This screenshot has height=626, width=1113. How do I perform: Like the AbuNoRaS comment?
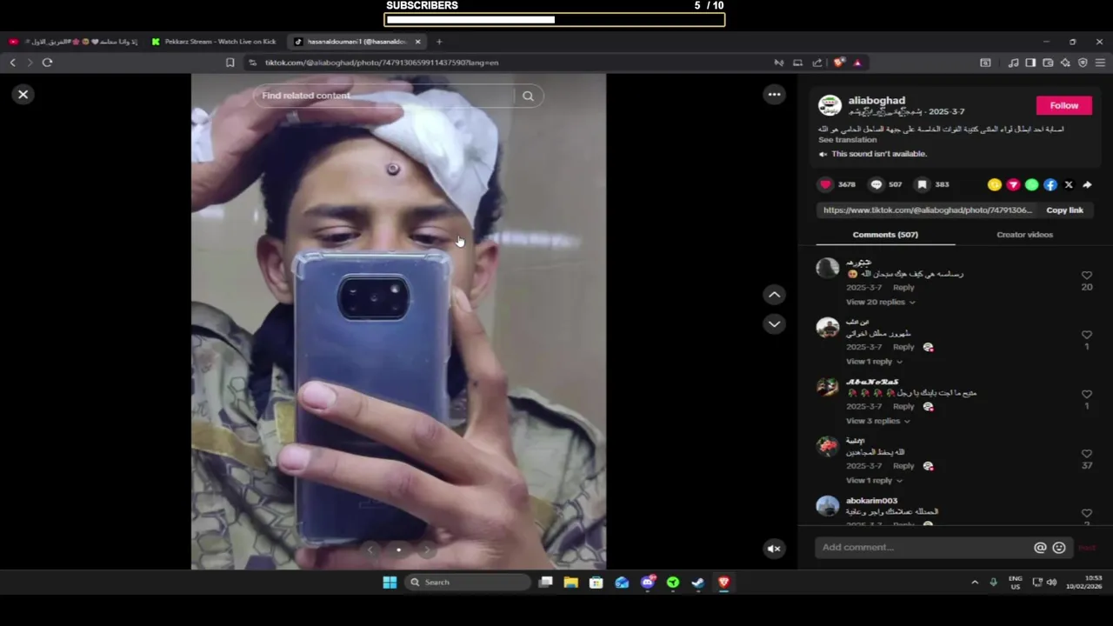[x=1086, y=395]
